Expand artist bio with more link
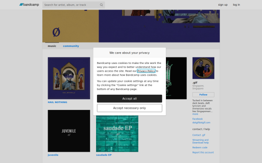This screenshot has height=163, width=262. pyautogui.click(x=195, y=114)
